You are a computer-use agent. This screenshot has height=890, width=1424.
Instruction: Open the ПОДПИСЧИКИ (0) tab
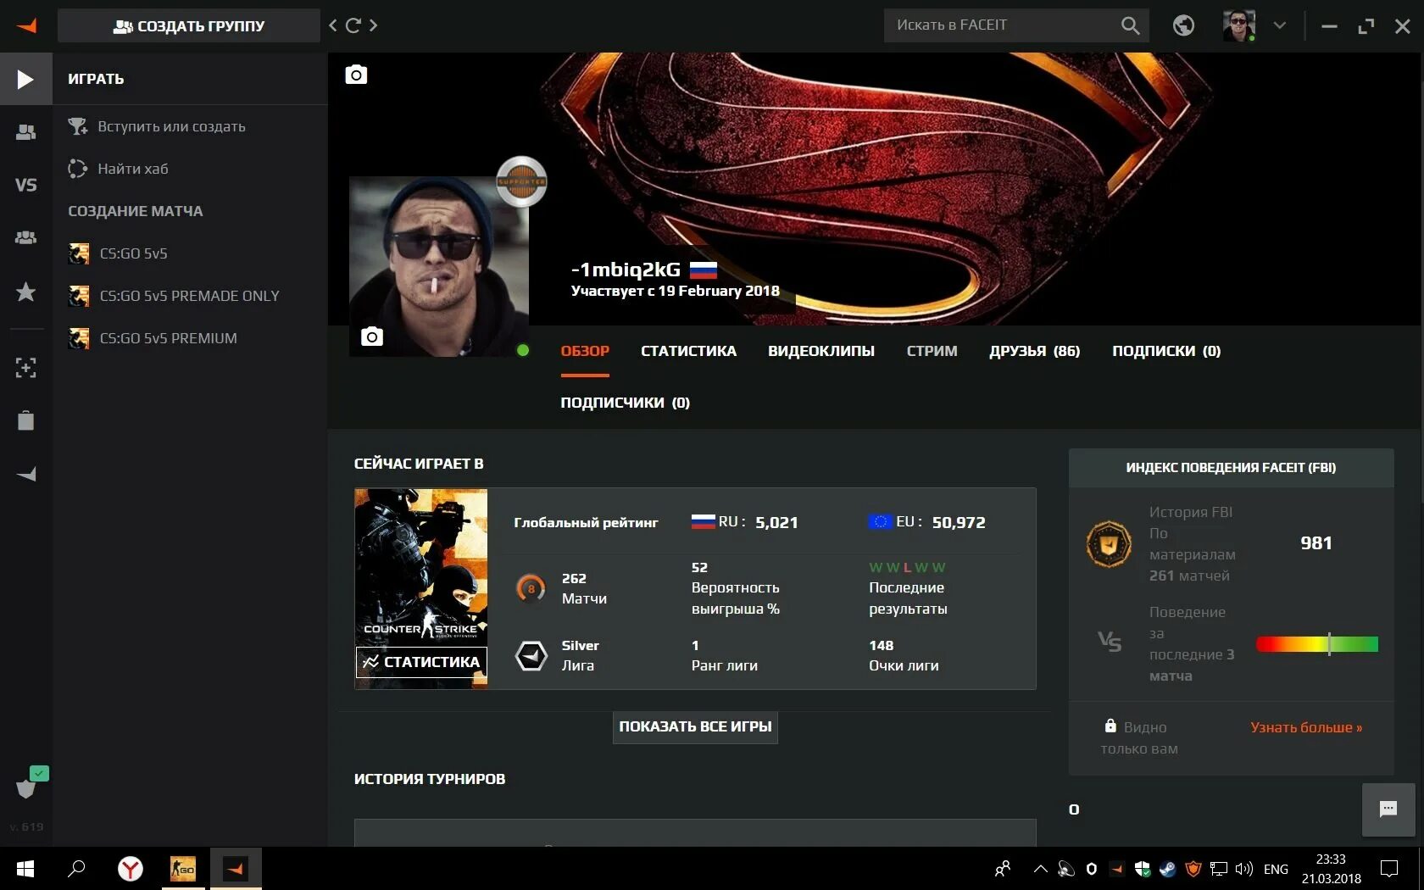(625, 403)
